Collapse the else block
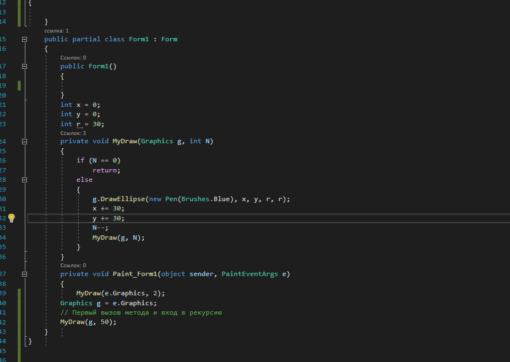The height and width of the screenshot is (362, 510). click(x=24, y=180)
